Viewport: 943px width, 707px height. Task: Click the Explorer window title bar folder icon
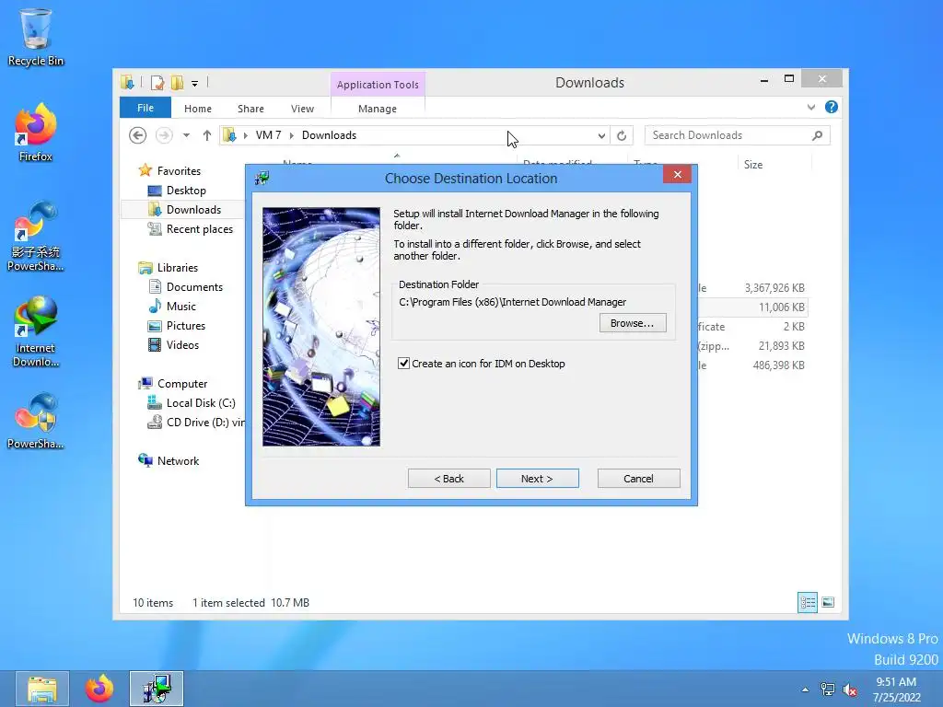tap(127, 82)
